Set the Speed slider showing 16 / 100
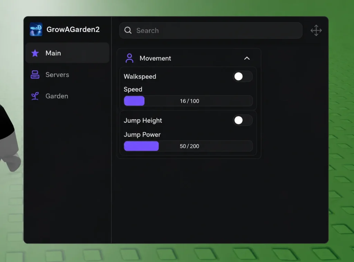 pos(188,101)
